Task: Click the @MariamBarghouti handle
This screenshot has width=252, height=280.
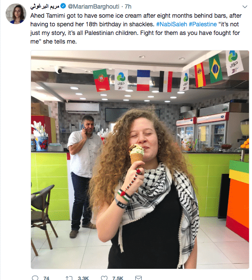Action: point(93,6)
